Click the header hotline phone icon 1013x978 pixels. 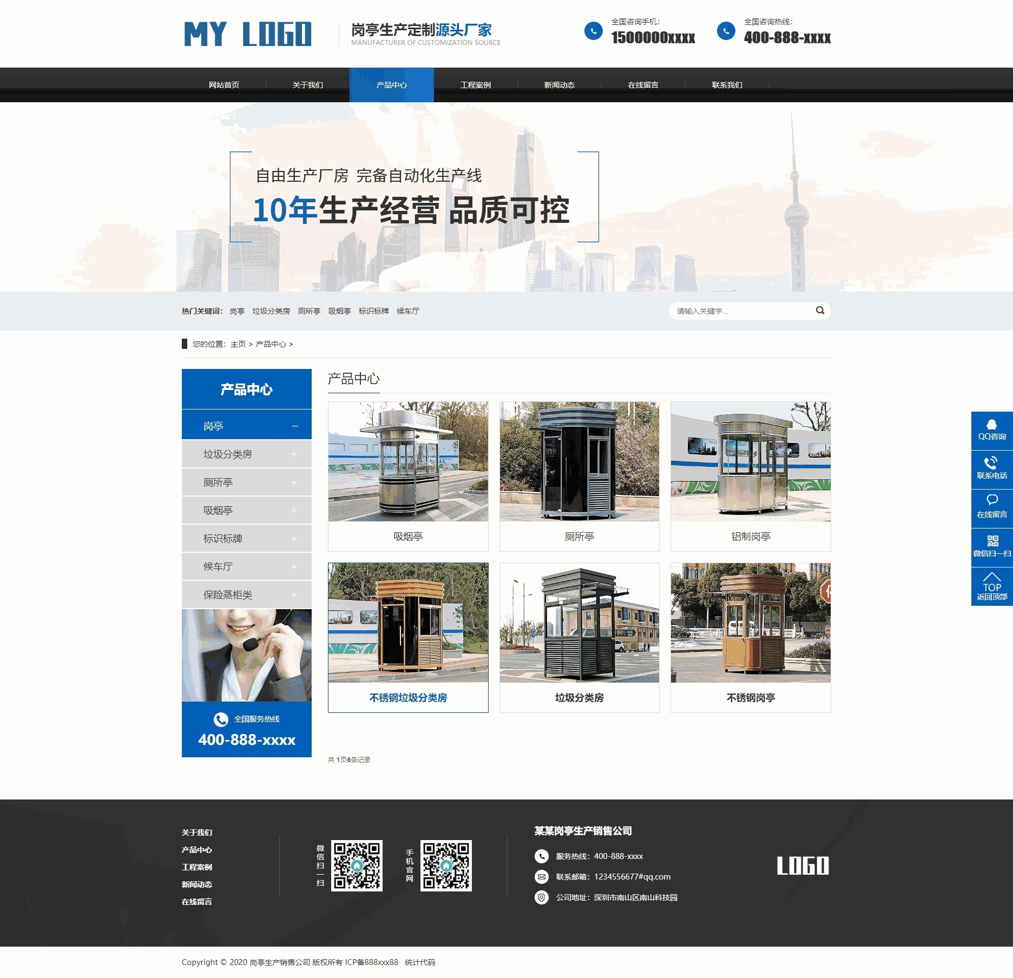point(726,31)
